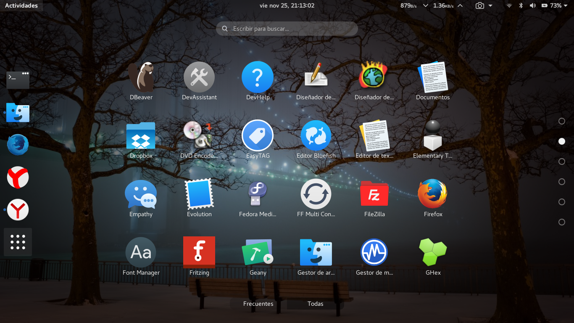The width and height of the screenshot is (574, 323).
Task: Open DevHelp question mark icon
Action: point(258,77)
